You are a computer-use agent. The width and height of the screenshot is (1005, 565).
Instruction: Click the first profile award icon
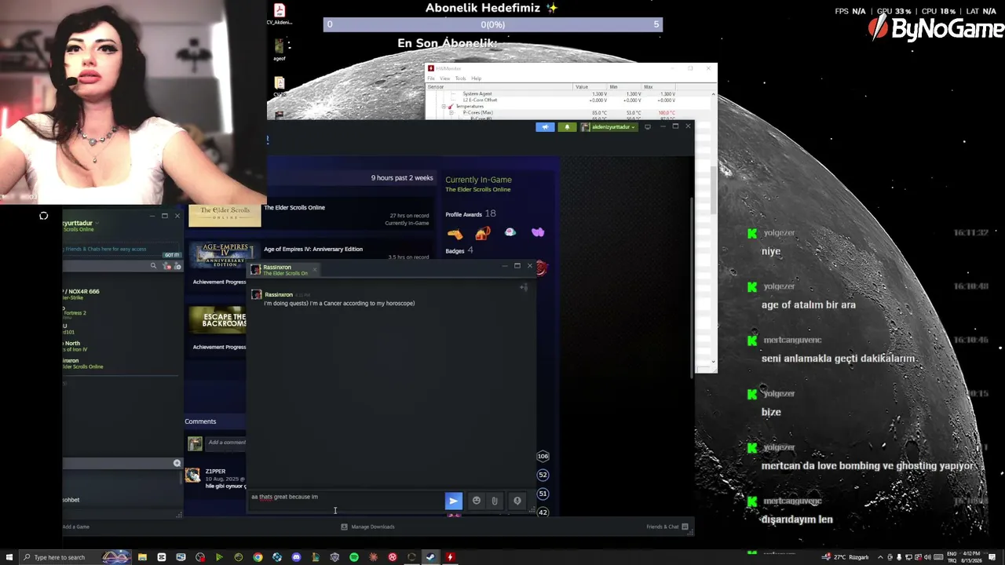455,233
